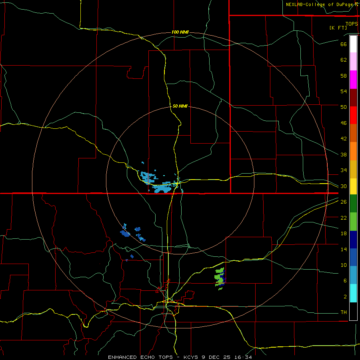Click the 100 NMI range ring label
This screenshot has width=360, height=360.
(180, 32)
